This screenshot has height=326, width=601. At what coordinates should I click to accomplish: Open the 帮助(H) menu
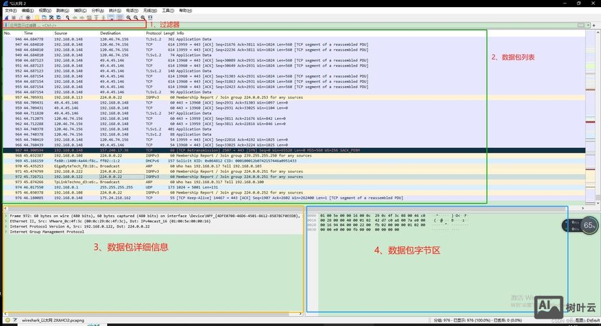pos(186,10)
